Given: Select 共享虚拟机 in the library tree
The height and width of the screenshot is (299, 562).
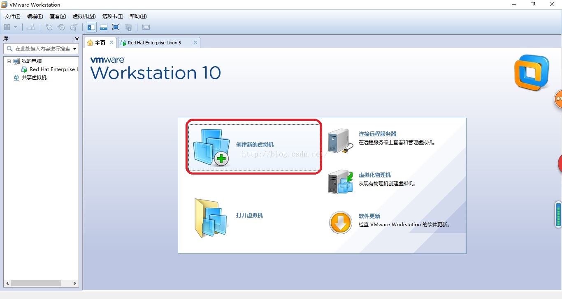Looking at the screenshot, I should [34, 78].
